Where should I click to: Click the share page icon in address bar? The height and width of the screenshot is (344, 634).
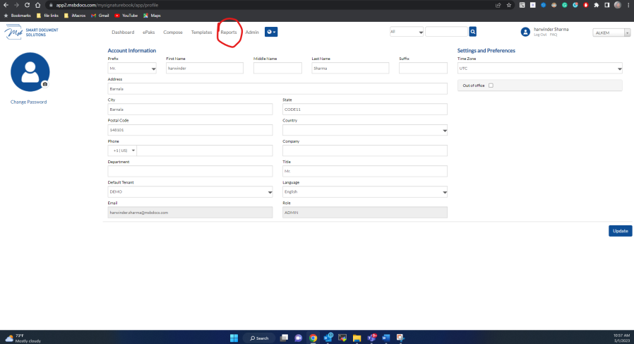(x=498, y=5)
